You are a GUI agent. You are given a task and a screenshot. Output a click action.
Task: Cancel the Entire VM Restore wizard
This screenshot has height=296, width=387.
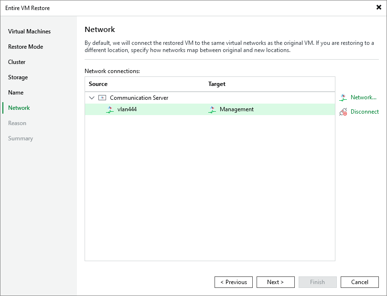pyautogui.click(x=359, y=282)
